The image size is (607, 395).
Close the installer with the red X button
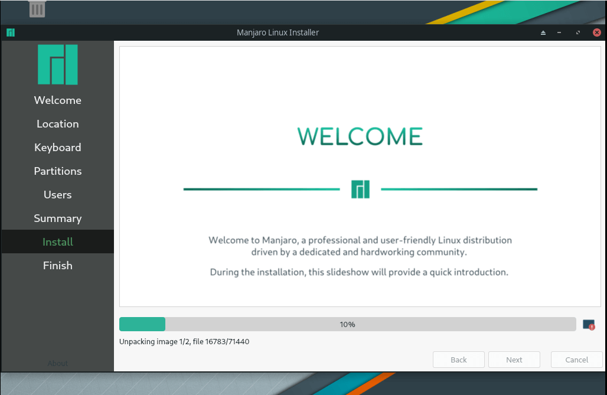[596, 32]
